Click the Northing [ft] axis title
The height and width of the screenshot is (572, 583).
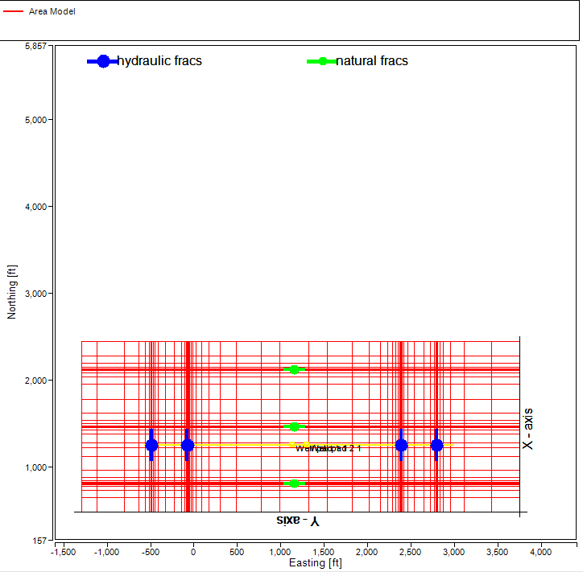click(11, 292)
